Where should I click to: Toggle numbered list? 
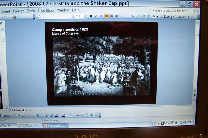[x=123, y=16]
